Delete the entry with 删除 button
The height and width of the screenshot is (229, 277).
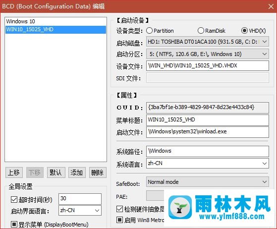point(98,172)
